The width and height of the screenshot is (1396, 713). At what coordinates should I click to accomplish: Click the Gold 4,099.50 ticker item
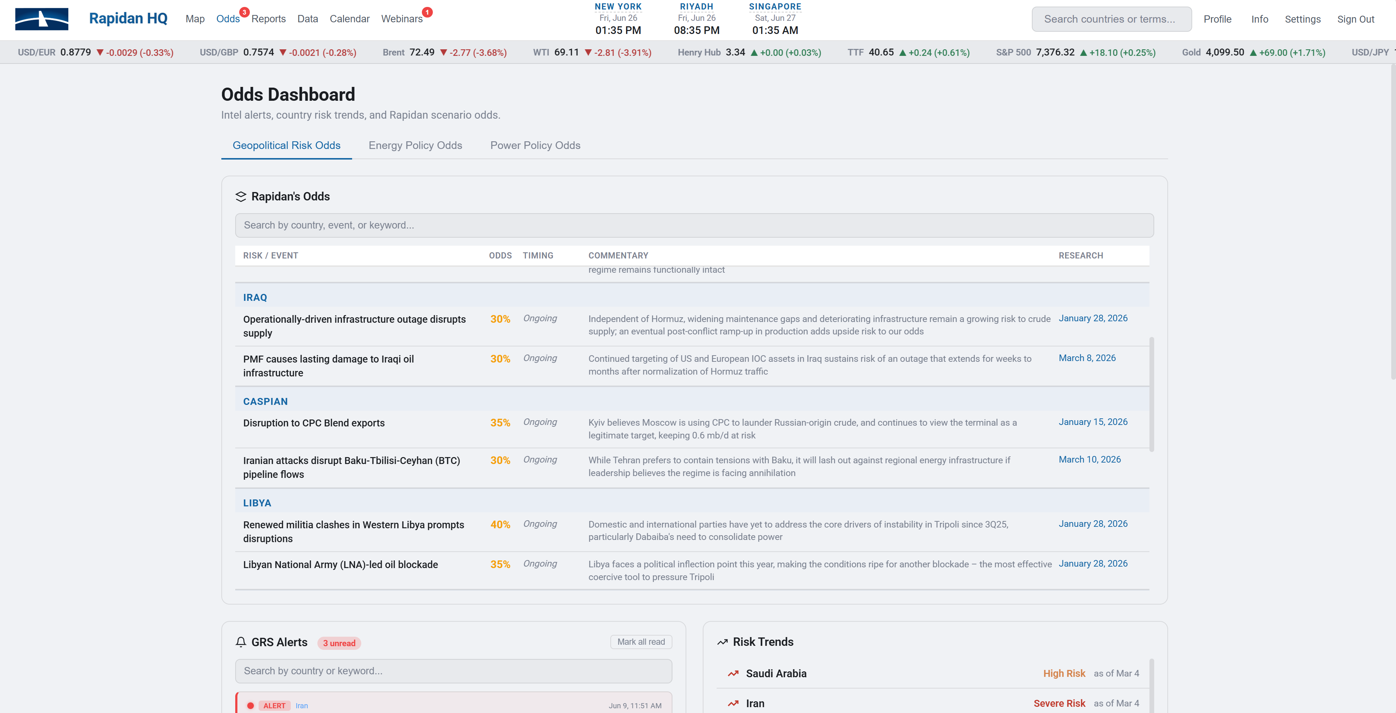(x=1254, y=53)
